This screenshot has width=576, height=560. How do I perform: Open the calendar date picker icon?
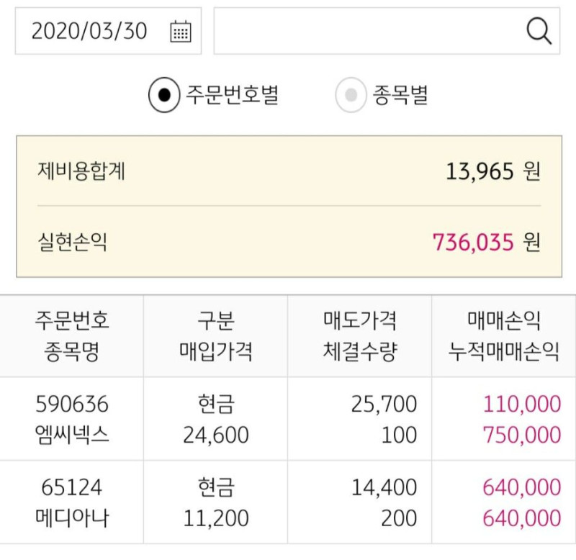point(181,31)
